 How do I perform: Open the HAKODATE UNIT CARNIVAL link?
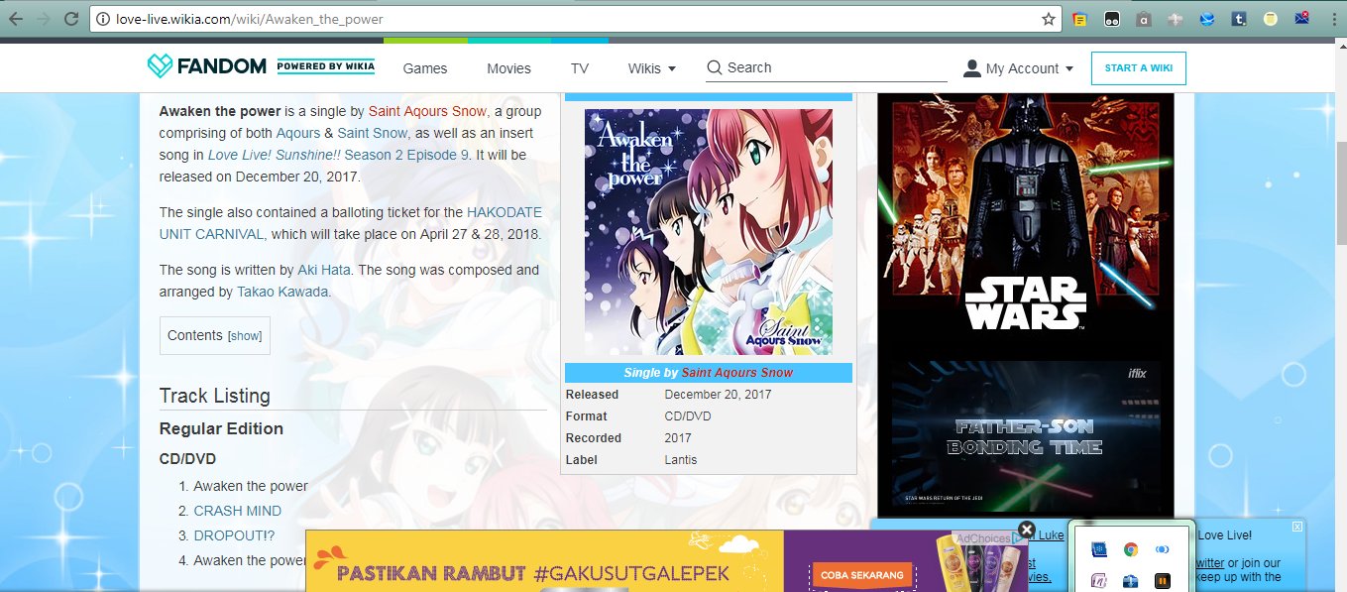tap(351, 223)
